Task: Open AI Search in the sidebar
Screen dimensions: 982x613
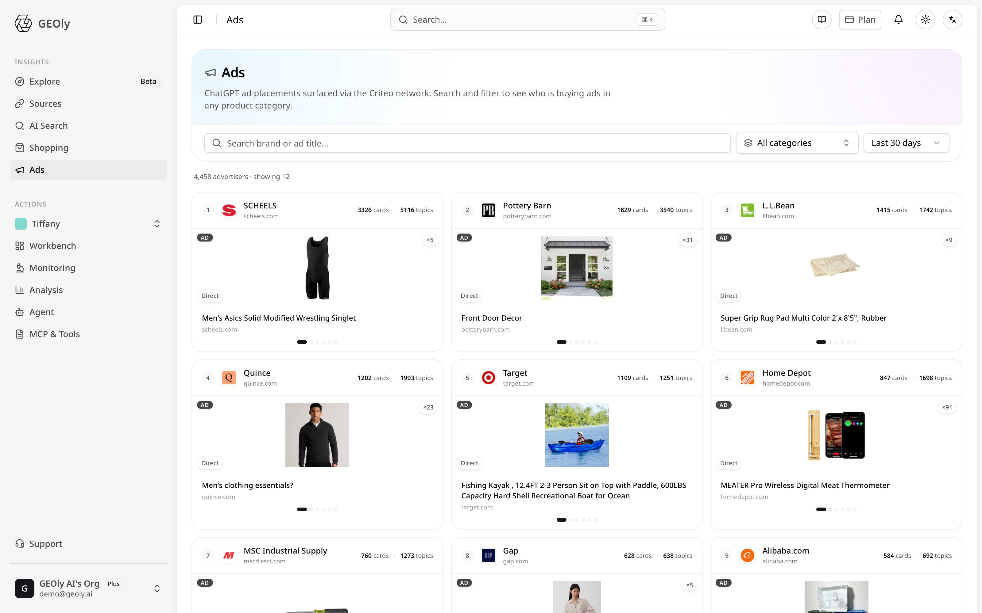Action: pyautogui.click(x=88, y=126)
